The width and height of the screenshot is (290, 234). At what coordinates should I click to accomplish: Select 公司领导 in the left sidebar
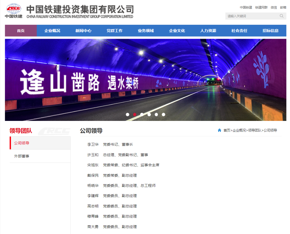(x=21, y=143)
